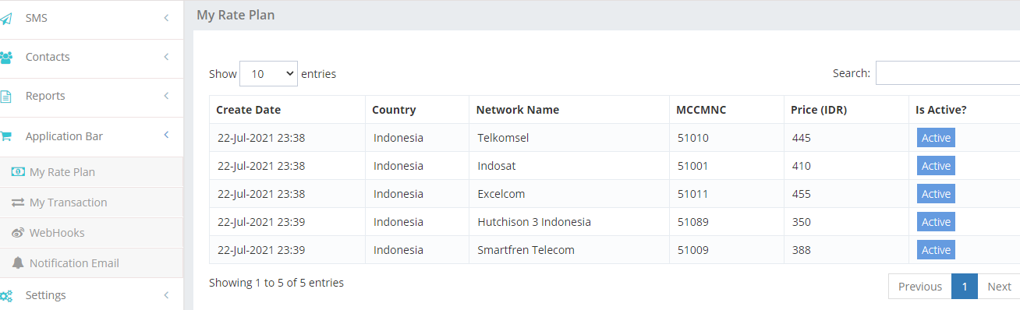The width and height of the screenshot is (1020, 310).
Task: Open the show entries dropdown
Action: click(268, 74)
